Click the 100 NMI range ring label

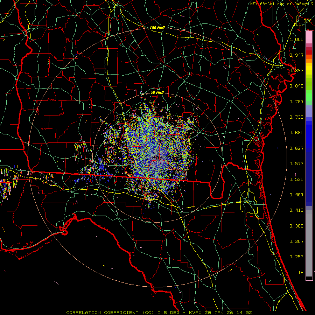157,28
